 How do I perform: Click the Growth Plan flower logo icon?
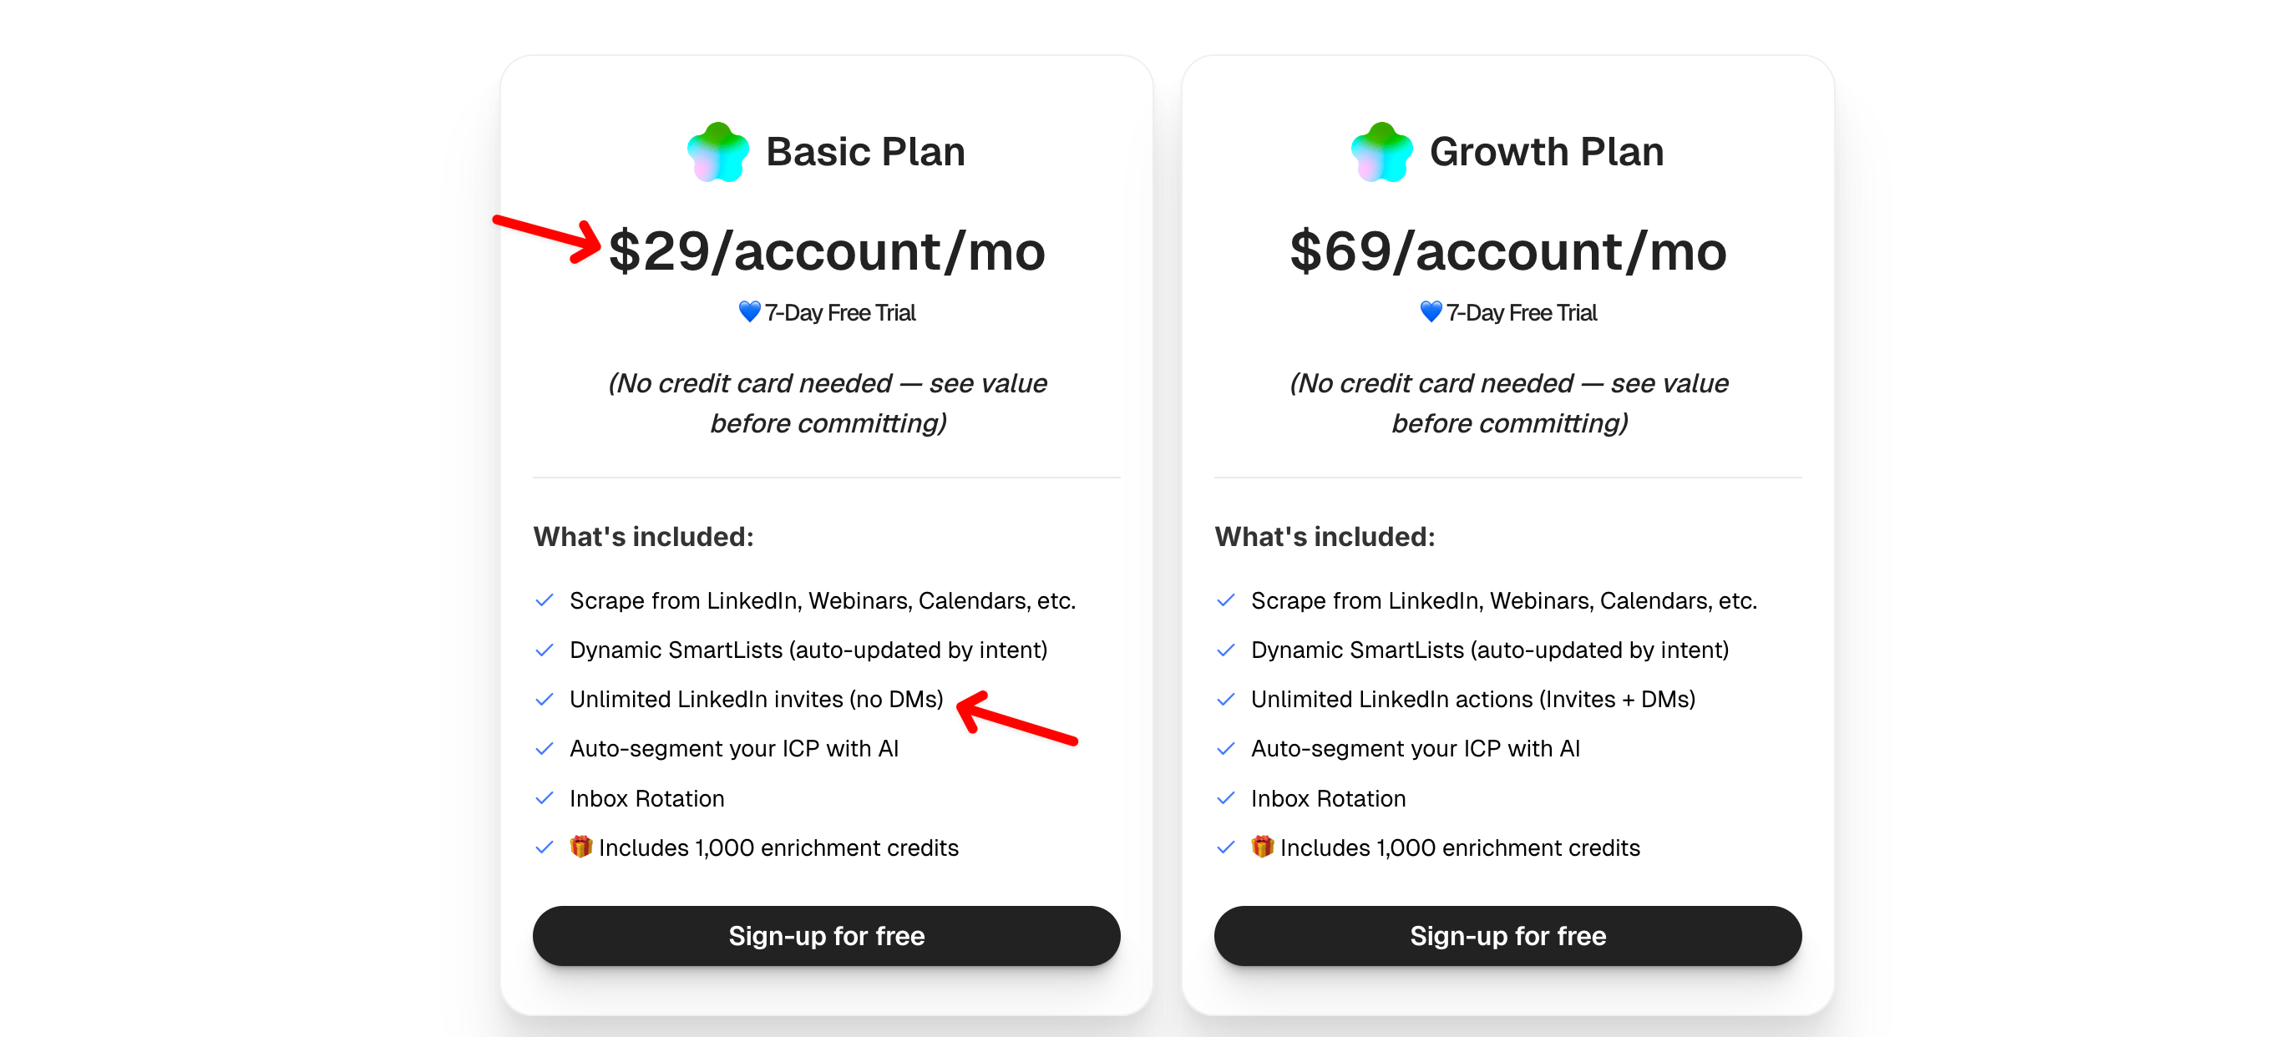pyautogui.click(x=1381, y=152)
